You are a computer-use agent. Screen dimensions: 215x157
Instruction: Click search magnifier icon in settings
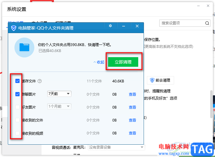207,23
